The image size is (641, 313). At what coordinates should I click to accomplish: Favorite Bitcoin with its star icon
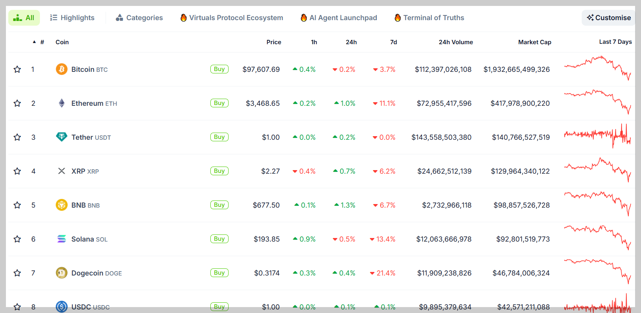[17, 69]
